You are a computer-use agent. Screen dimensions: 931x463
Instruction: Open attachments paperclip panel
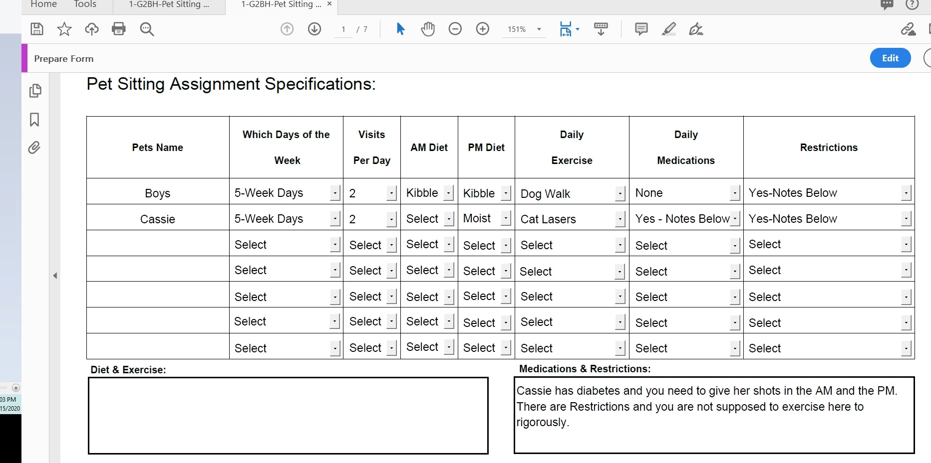34,148
